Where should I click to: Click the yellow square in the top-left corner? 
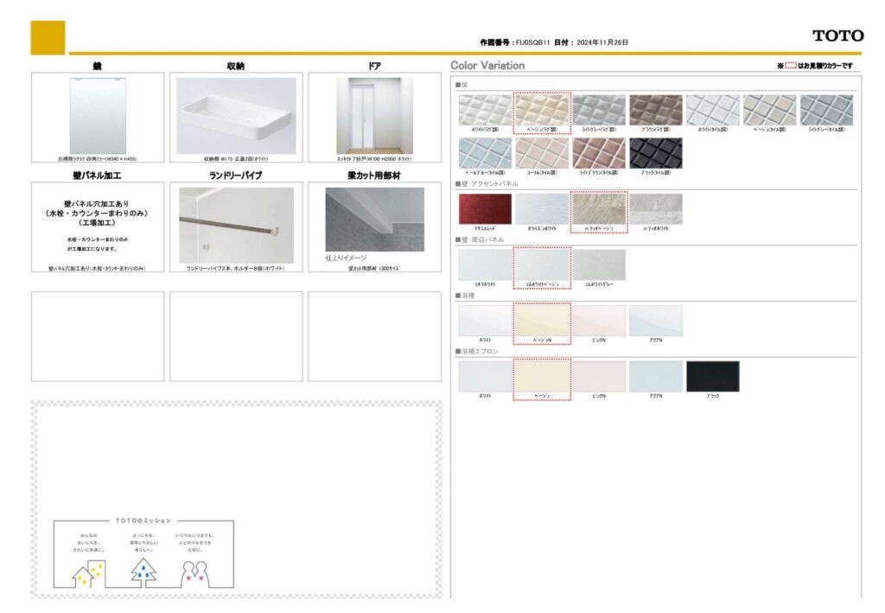point(48,37)
